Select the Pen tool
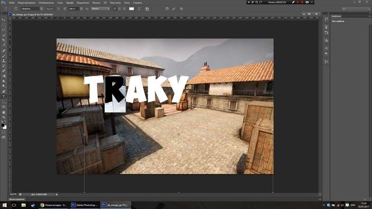This screenshot has height=209, width=372. coord(3,92)
